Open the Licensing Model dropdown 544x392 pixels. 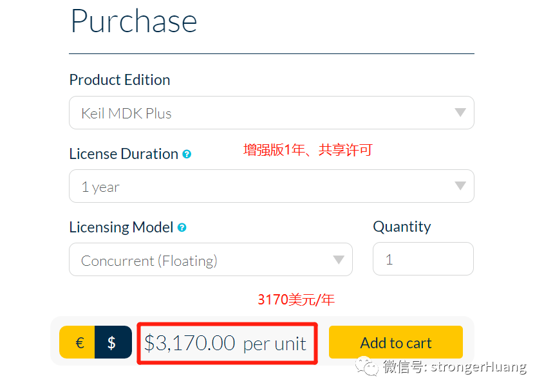211,259
